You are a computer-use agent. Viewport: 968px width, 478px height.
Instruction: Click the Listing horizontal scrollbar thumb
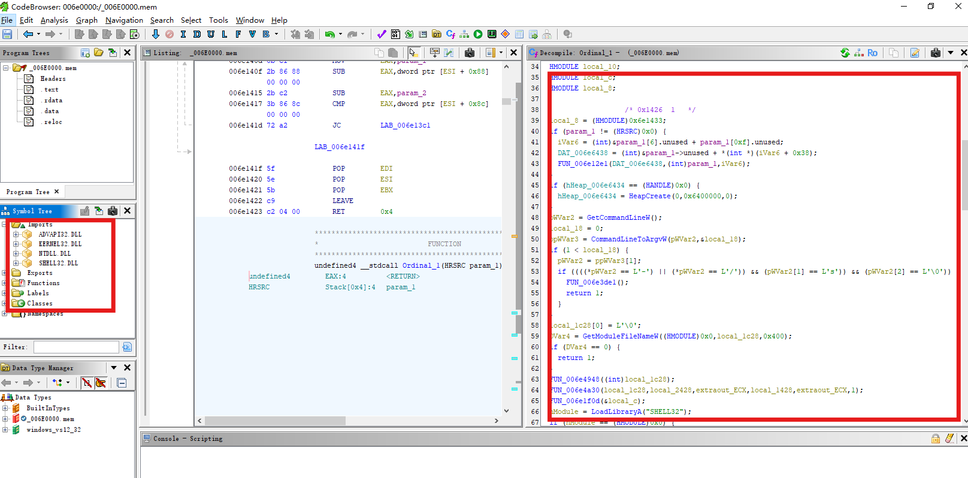(x=275, y=420)
